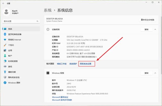Click the accounts person icon
Image resolution: width=162 pixels, height=106 pixels.
[5, 56]
